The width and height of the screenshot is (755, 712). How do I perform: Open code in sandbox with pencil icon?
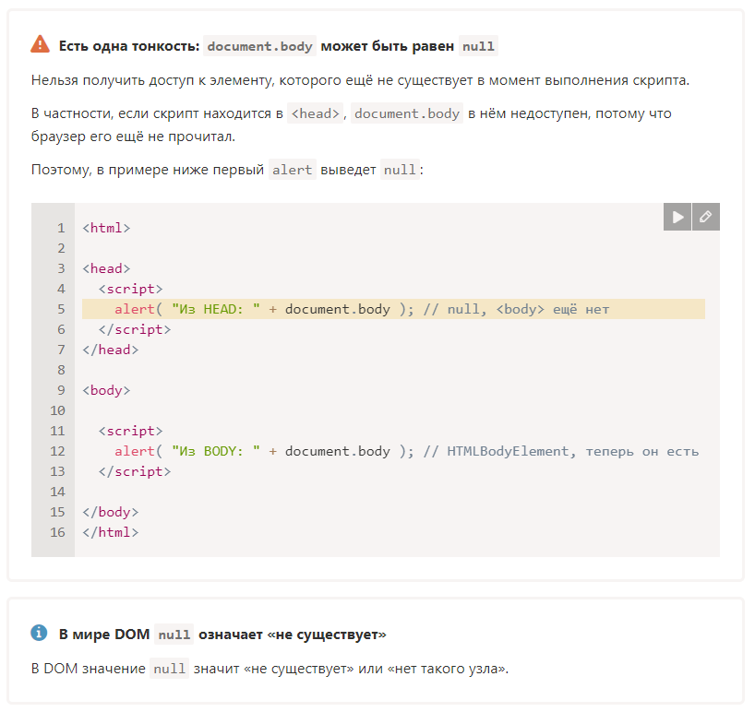coord(706,217)
